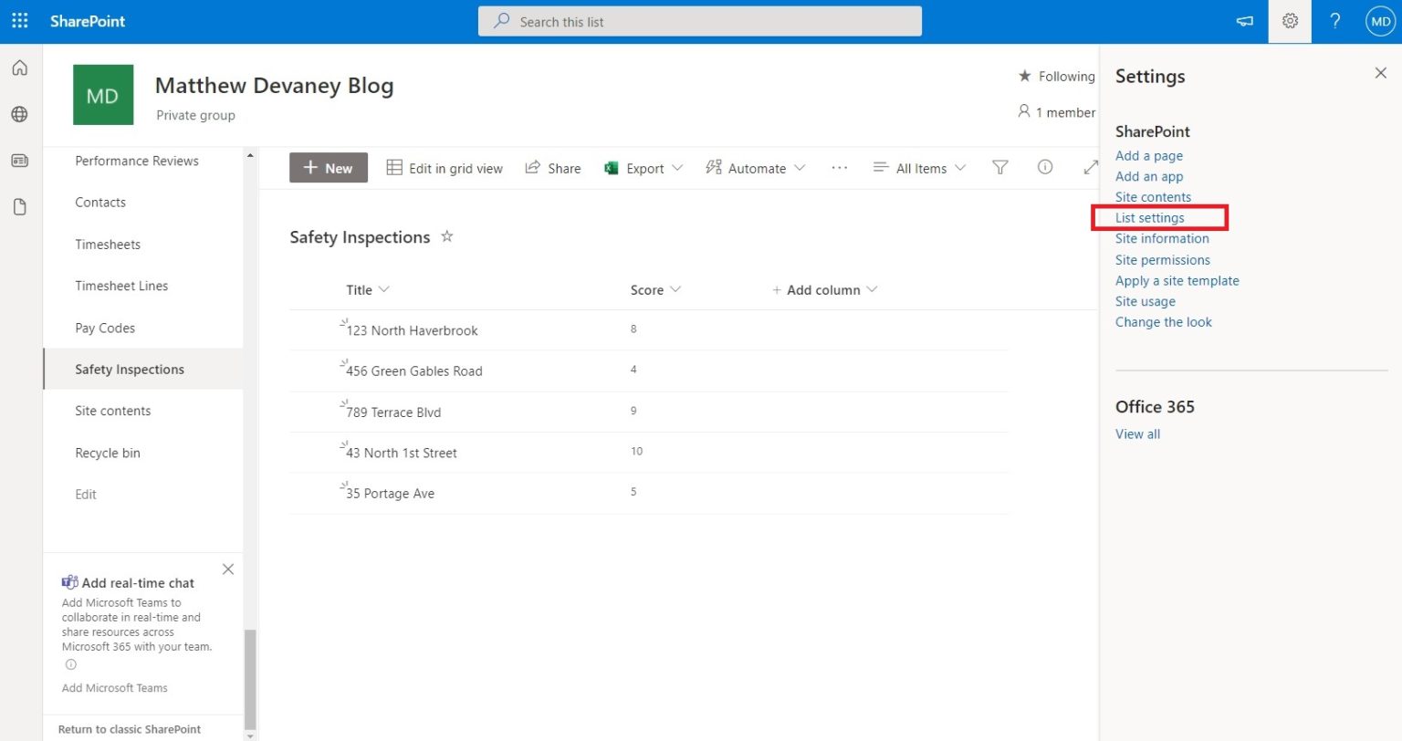Select Pay Codes in site navigation
The image size is (1402, 741).
point(105,328)
